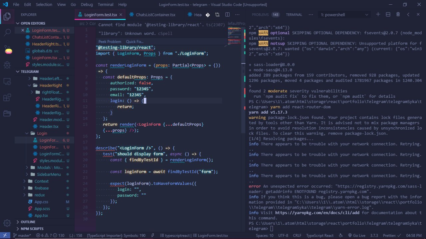Click Quick Fix... in hover popup

tap(135, 42)
